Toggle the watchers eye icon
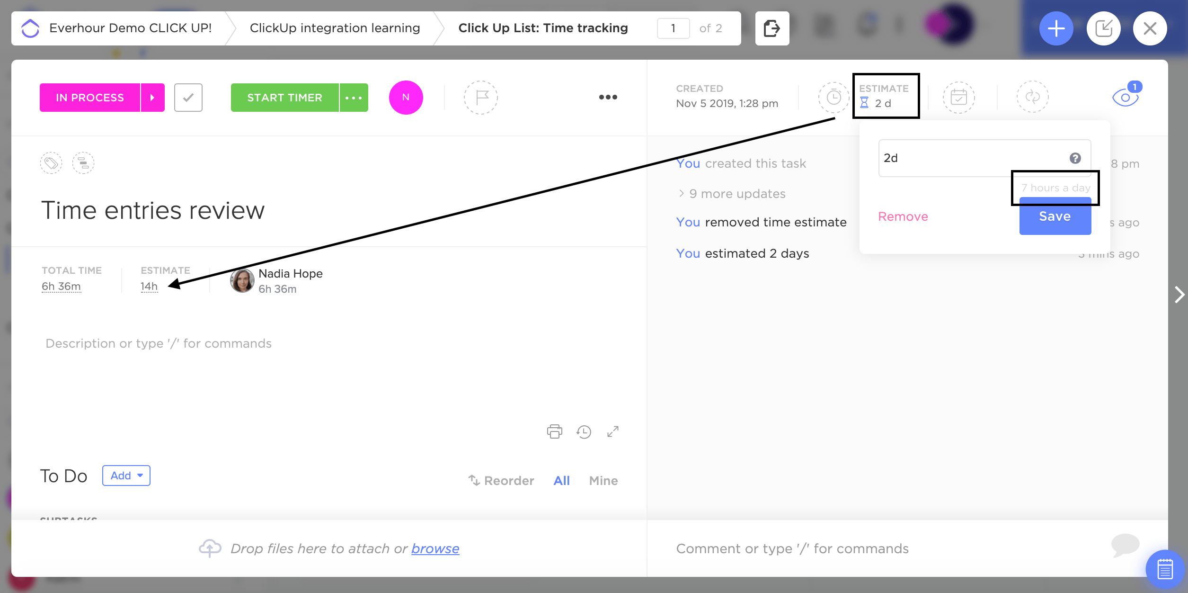1188x593 pixels. coord(1125,98)
